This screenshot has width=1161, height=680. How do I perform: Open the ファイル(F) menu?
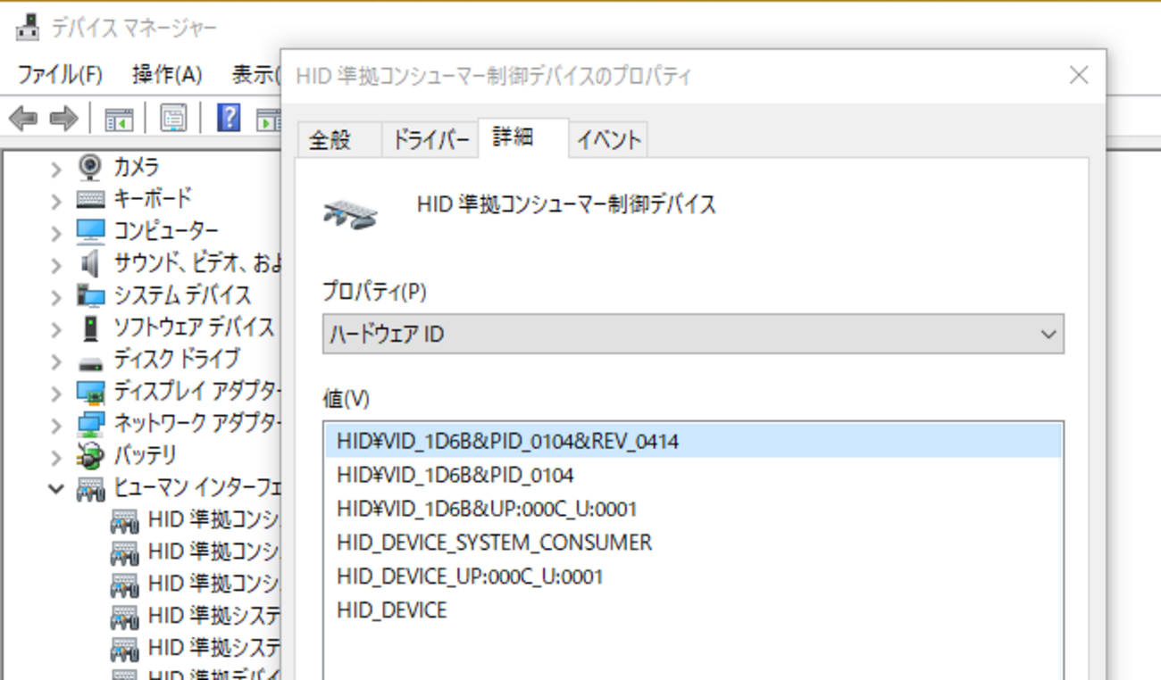60,74
